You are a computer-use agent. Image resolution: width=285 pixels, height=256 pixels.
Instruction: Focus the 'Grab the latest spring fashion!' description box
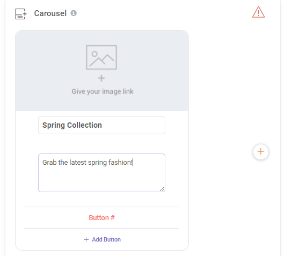(101, 173)
